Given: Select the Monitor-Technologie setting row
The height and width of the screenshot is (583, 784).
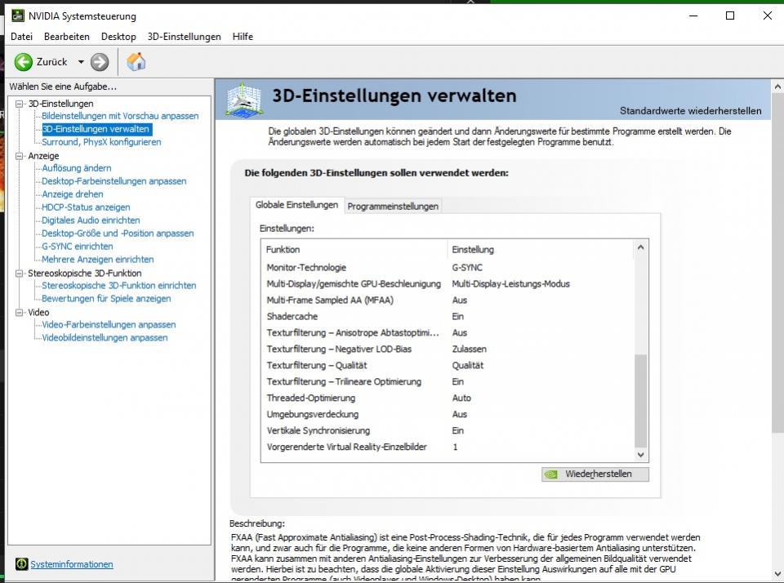Looking at the screenshot, I should (448, 268).
